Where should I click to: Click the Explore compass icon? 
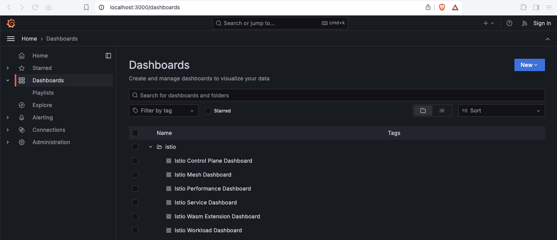click(x=22, y=105)
